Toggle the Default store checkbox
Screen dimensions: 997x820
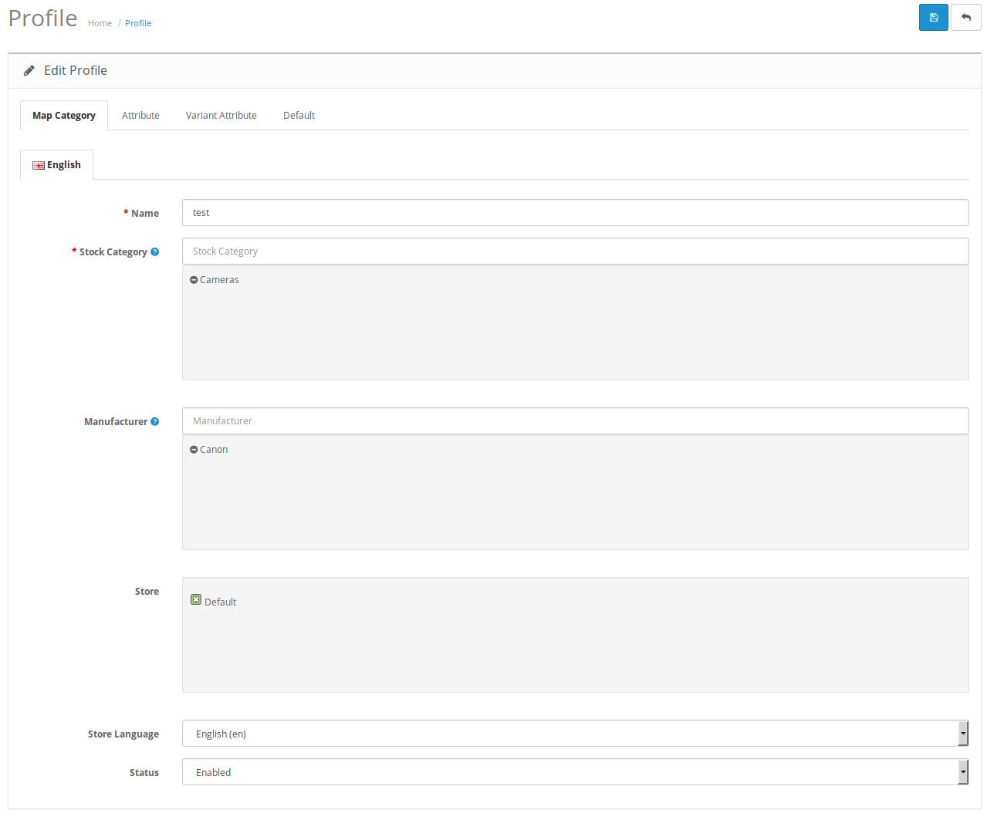[196, 600]
